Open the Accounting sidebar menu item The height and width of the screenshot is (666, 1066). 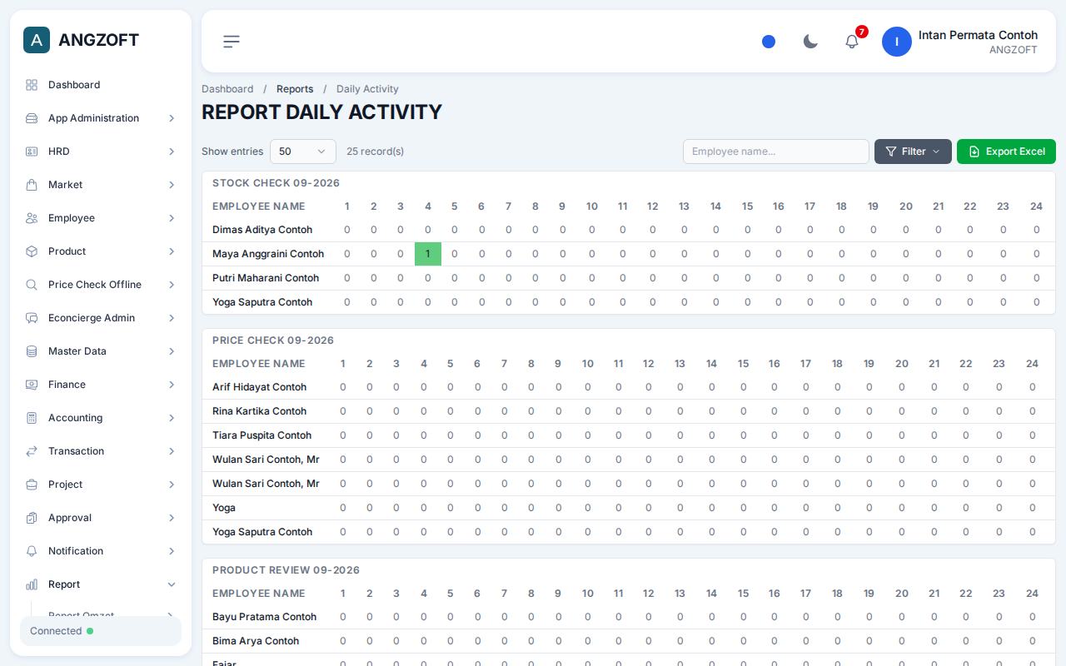click(x=101, y=418)
